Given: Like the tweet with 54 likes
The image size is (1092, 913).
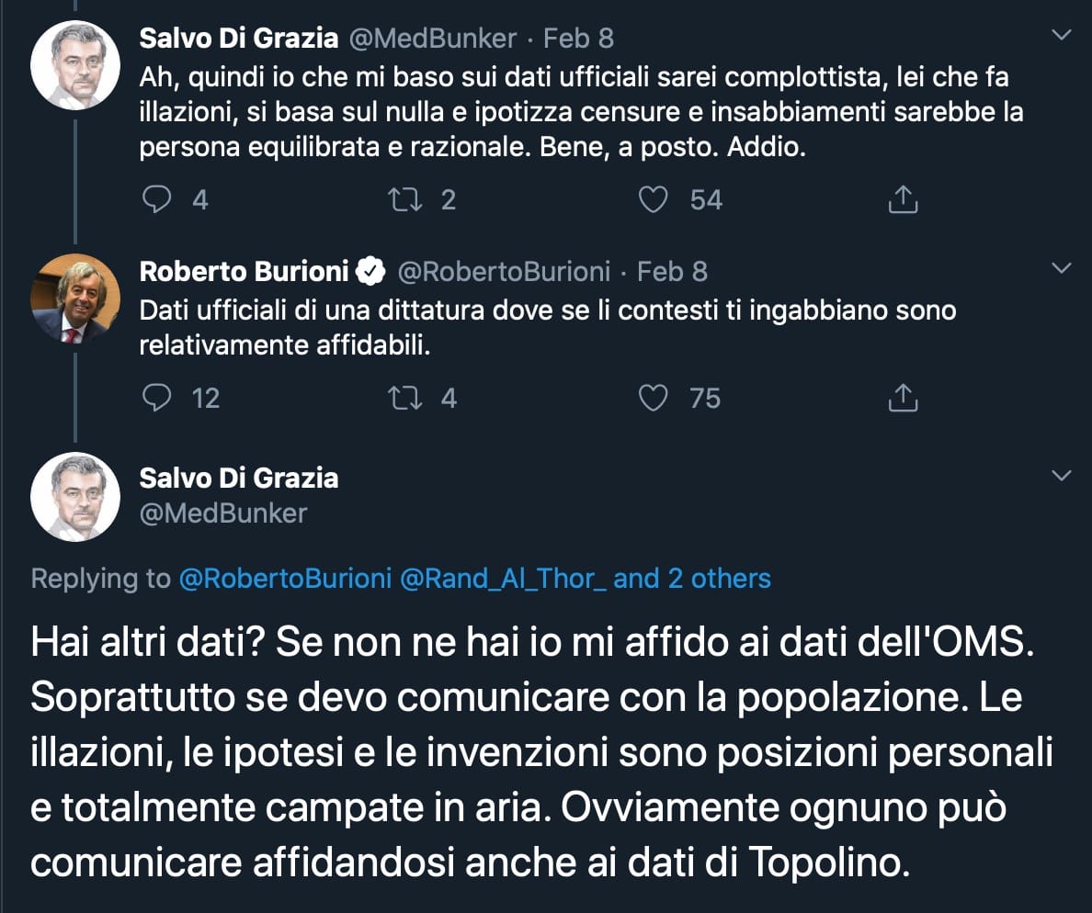Looking at the screenshot, I should 653,199.
